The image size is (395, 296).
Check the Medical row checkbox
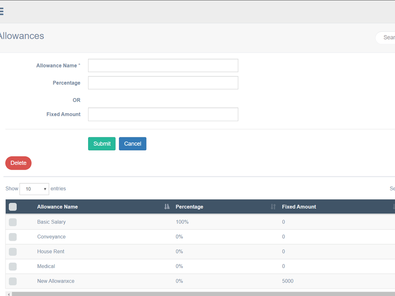click(x=13, y=266)
